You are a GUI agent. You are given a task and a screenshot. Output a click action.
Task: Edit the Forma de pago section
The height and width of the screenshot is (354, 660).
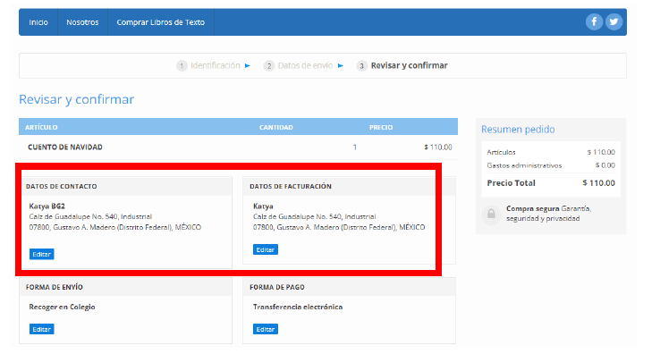(x=266, y=329)
